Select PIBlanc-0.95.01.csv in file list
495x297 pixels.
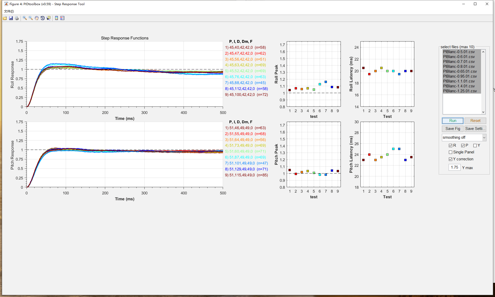pyautogui.click(x=462, y=76)
